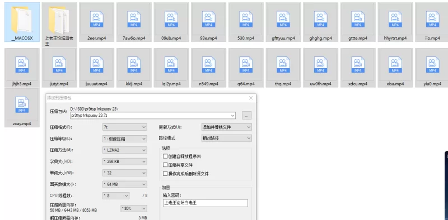The image size is (448, 220).
Task: Open the CPU threads count dropdown
Action: pyautogui.click(x=116, y=196)
